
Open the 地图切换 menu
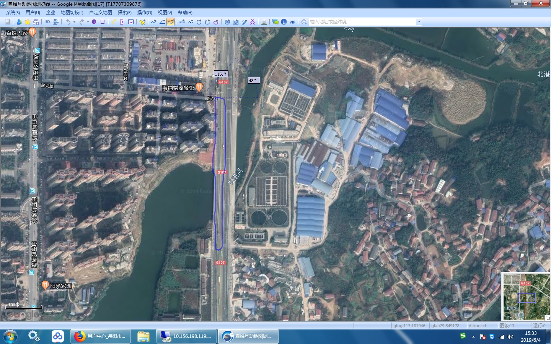click(x=72, y=13)
